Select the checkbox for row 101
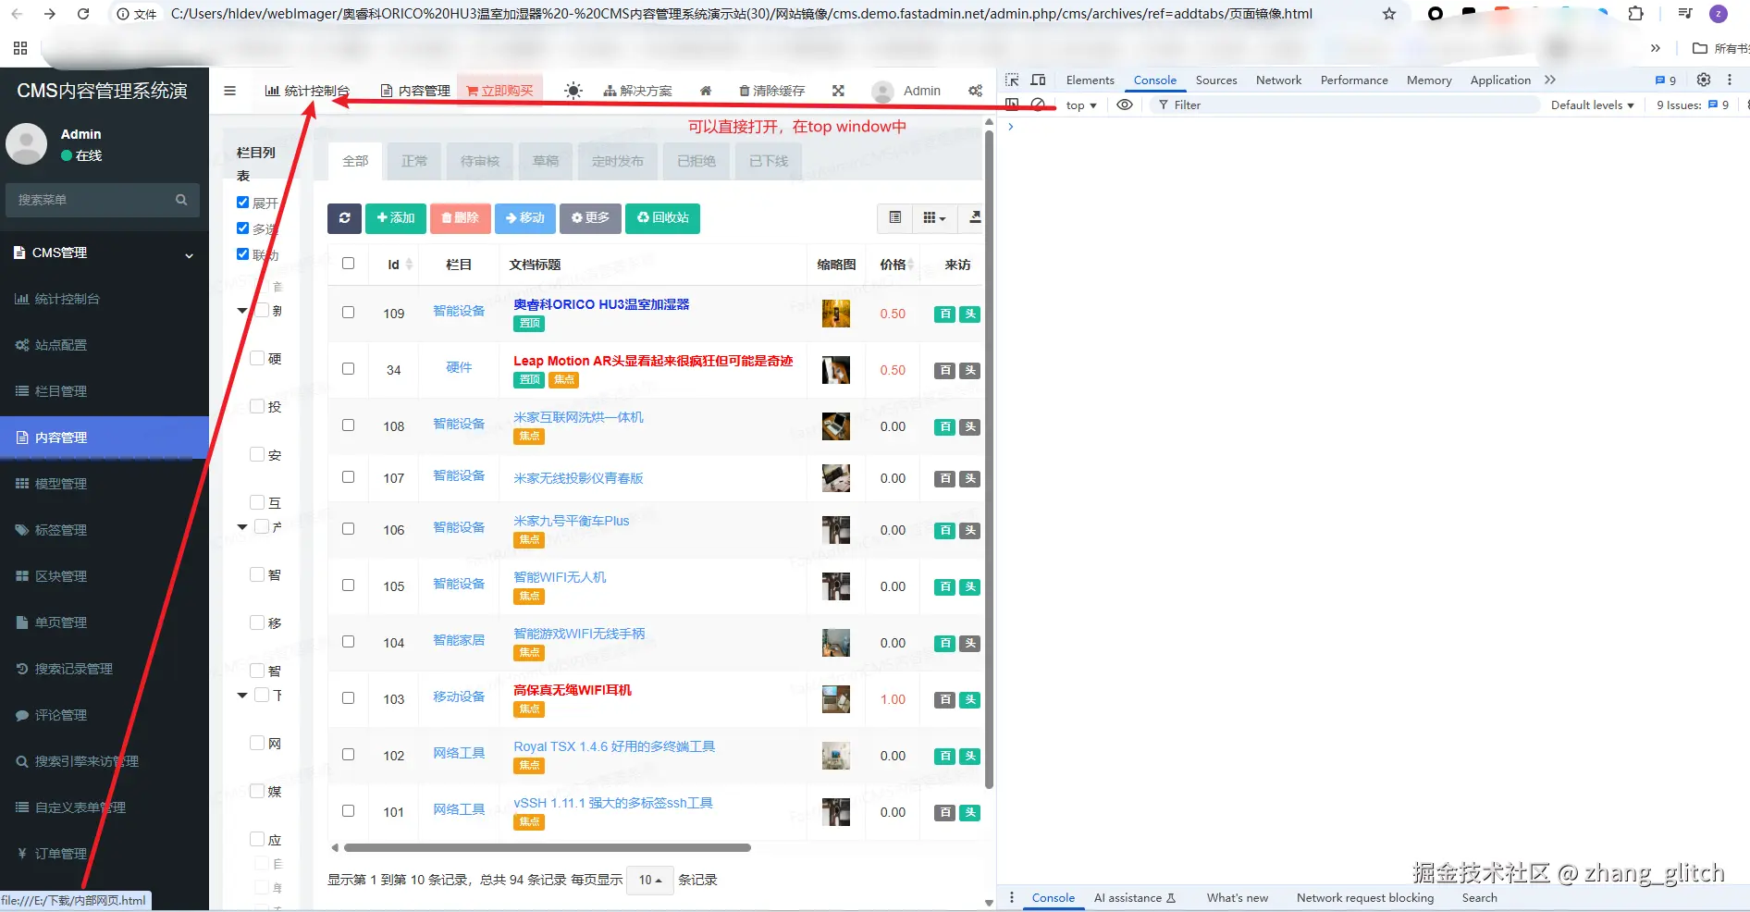This screenshot has width=1750, height=912. pos(348,811)
